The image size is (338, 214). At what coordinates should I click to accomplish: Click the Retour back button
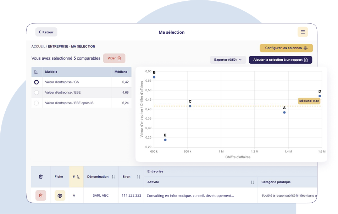tap(46, 32)
